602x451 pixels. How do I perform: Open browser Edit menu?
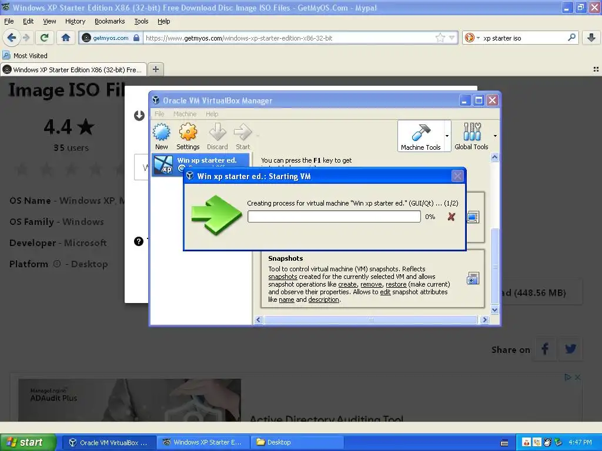coord(28,21)
